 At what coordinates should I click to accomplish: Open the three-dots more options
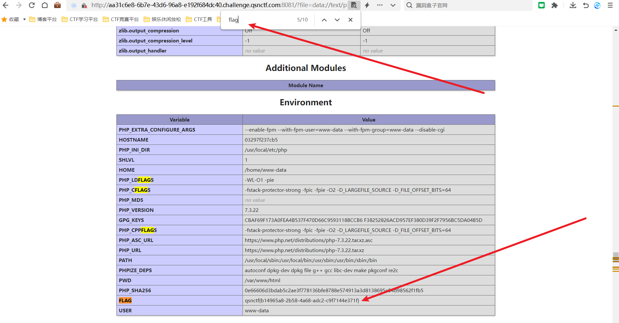click(x=380, y=5)
